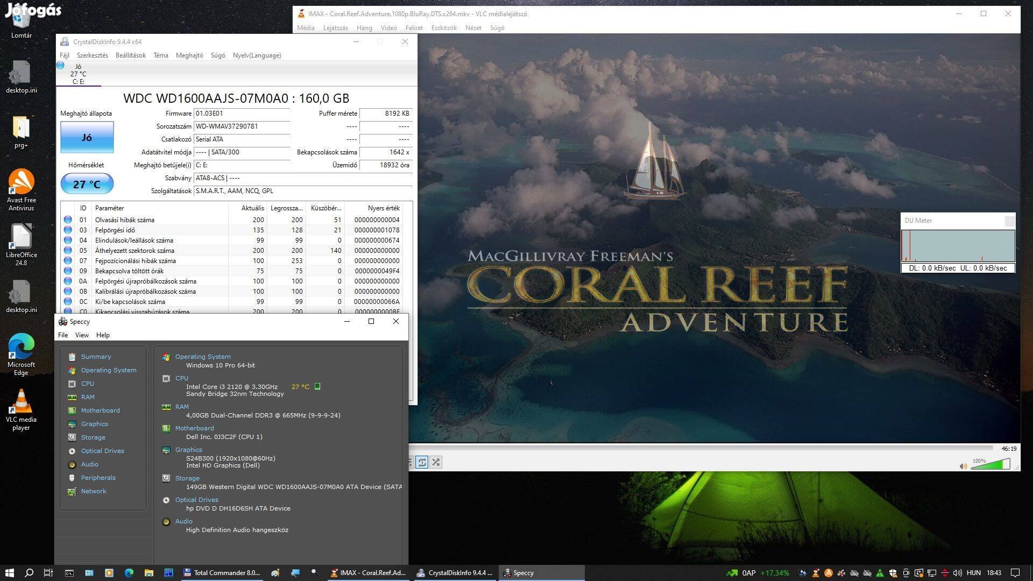1033x581 pixels.
Task: Click Edge icon in taskbar
Action: [x=129, y=572]
